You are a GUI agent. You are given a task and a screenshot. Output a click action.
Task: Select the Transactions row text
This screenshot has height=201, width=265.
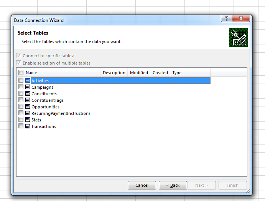[44, 126]
